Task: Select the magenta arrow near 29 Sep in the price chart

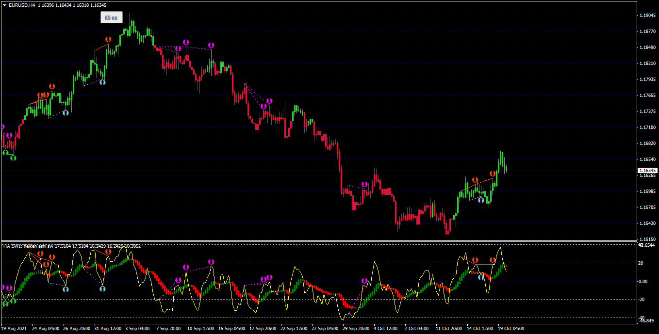Action: (x=364, y=184)
